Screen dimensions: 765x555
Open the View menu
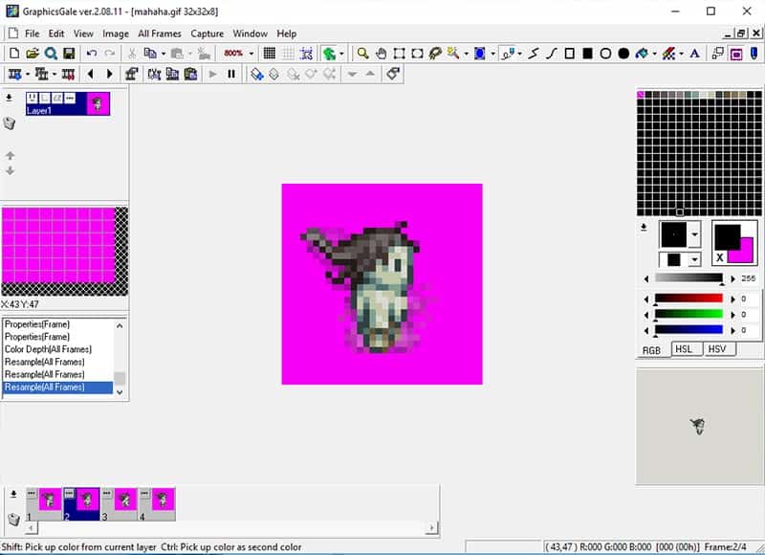(83, 33)
